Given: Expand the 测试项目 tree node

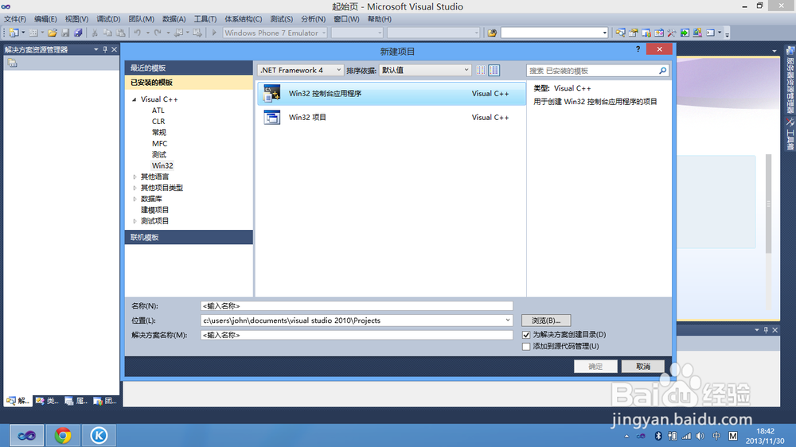Looking at the screenshot, I should (x=135, y=220).
